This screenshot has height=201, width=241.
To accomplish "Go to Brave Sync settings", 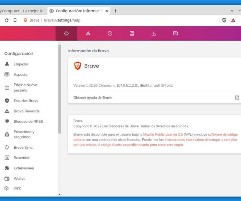I will tap(23, 147).
